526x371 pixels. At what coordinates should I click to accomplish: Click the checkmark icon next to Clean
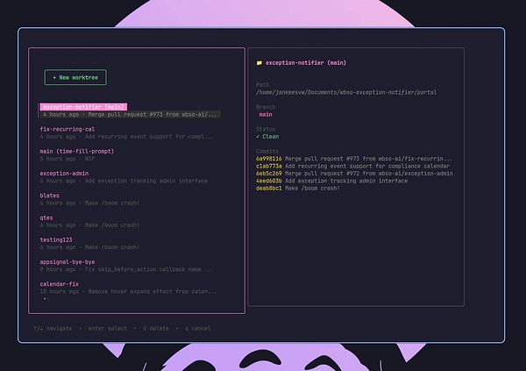(258, 137)
